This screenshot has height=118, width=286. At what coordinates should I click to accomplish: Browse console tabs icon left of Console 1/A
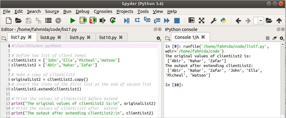click(x=167, y=38)
